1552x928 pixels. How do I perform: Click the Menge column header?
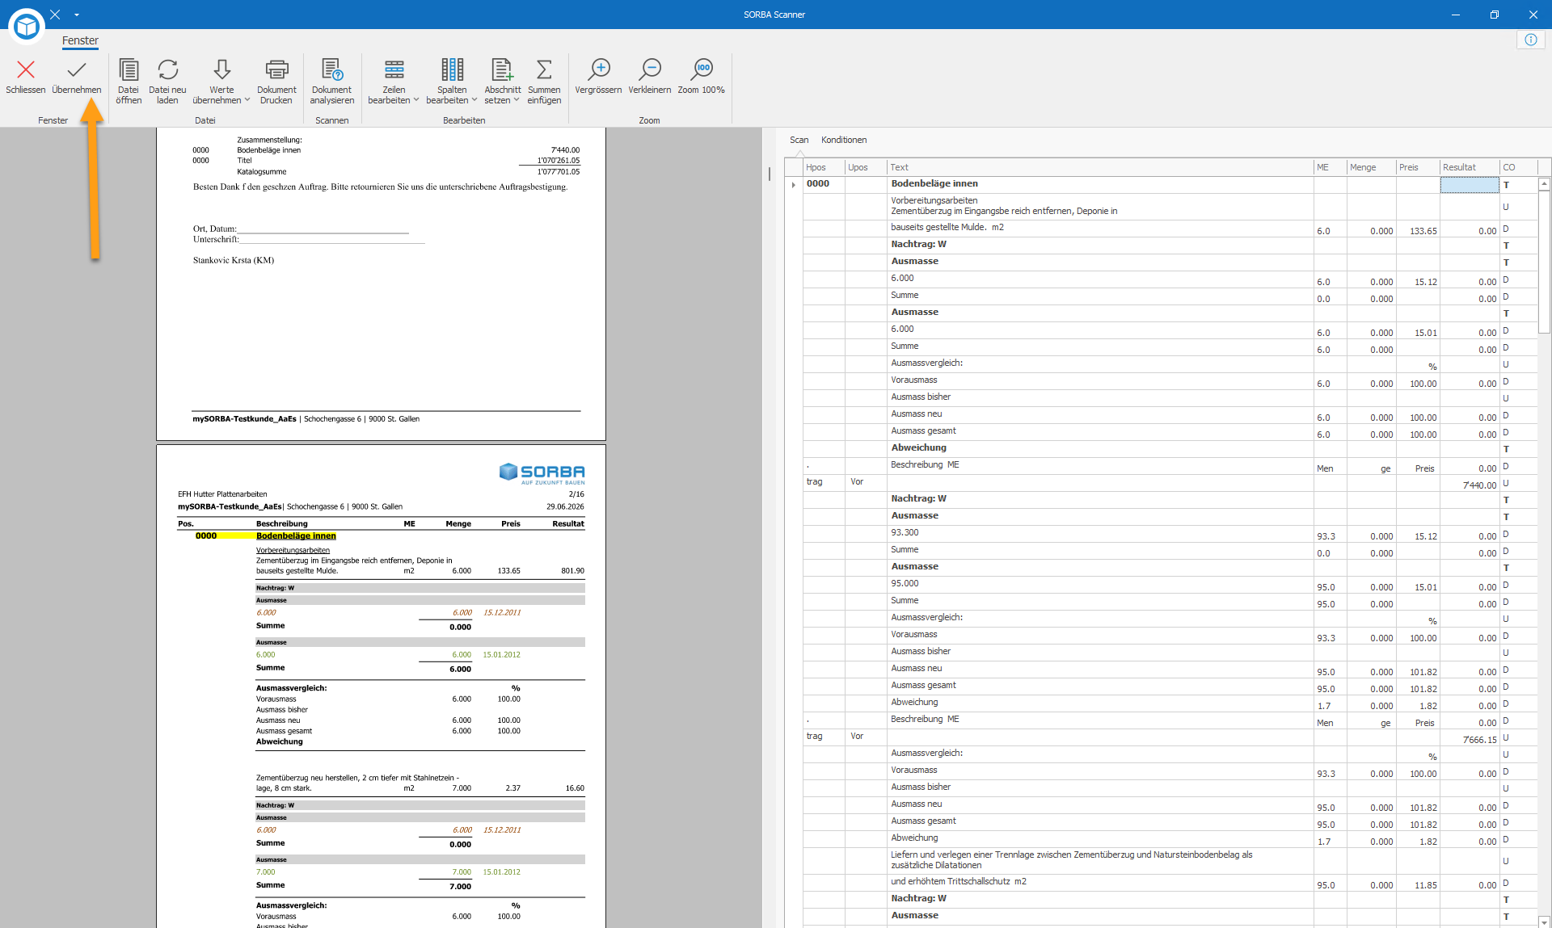1372,167
